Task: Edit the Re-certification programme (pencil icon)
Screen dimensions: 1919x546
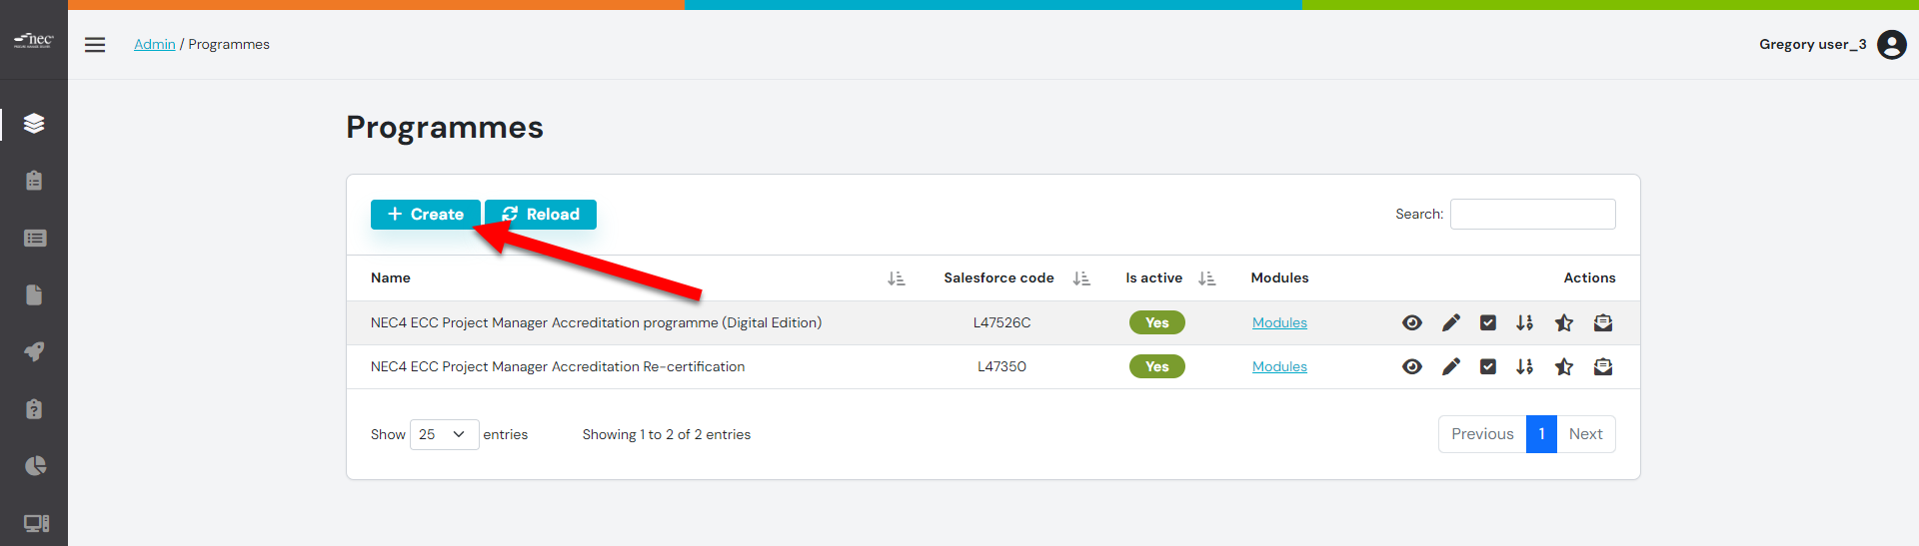Action: point(1451,366)
